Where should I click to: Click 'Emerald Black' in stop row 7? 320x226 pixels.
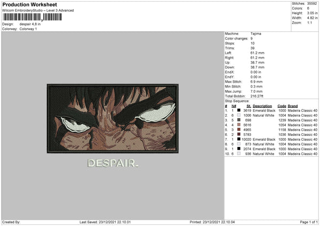coord(264,140)
